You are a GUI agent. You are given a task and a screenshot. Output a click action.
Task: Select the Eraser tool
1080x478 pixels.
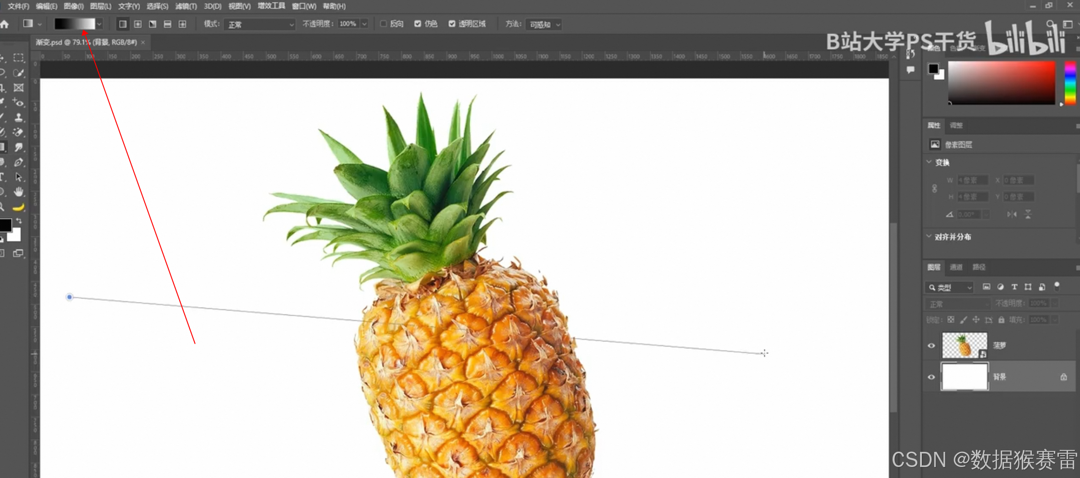tap(18, 132)
